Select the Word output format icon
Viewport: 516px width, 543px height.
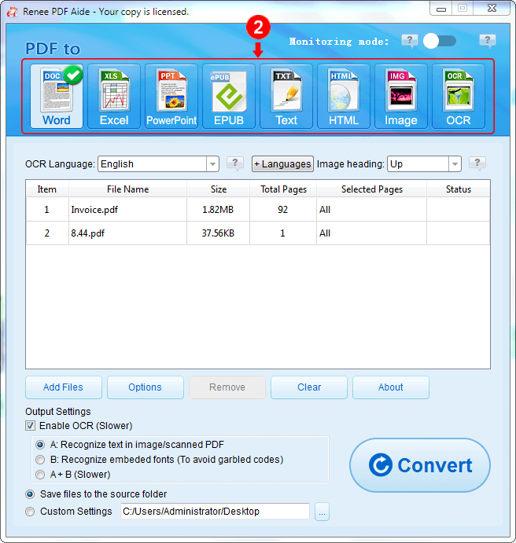57,96
